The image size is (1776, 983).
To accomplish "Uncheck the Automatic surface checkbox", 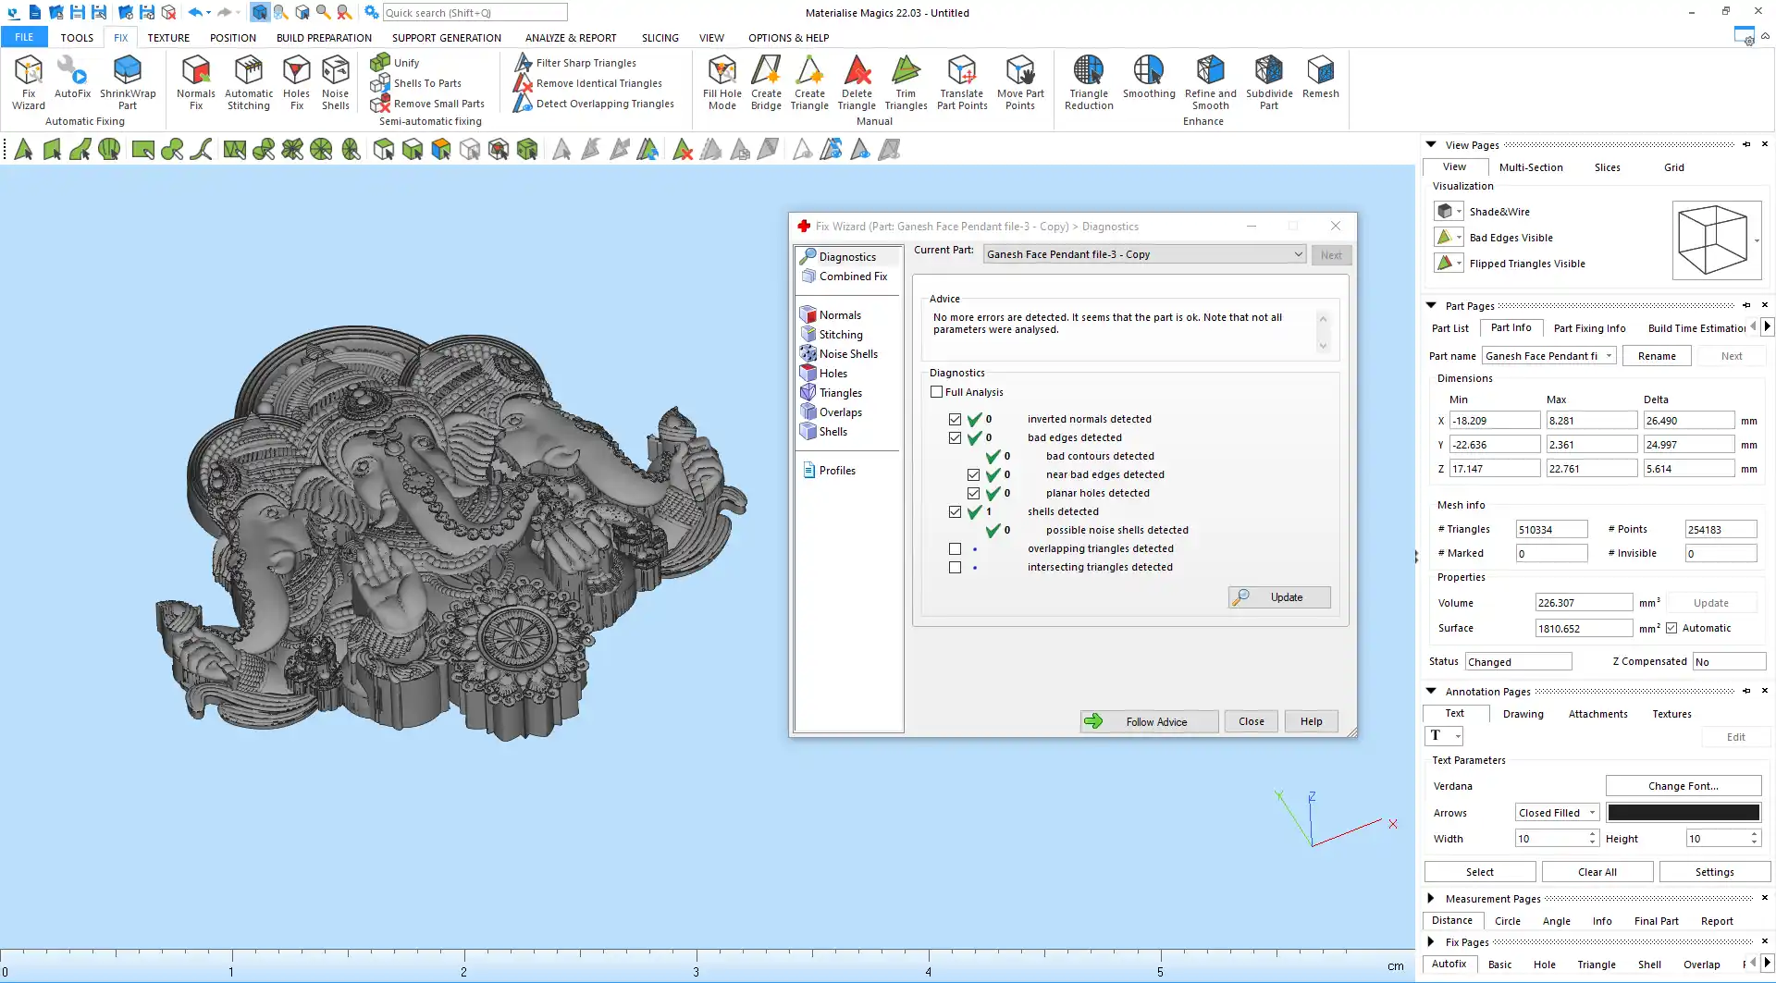I will (x=1671, y=628).
